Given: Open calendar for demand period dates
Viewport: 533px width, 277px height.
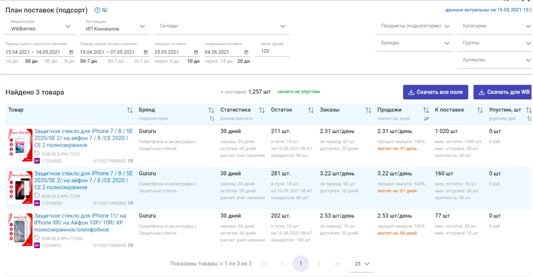Looking at the screenshot, I should coord(71,52).
